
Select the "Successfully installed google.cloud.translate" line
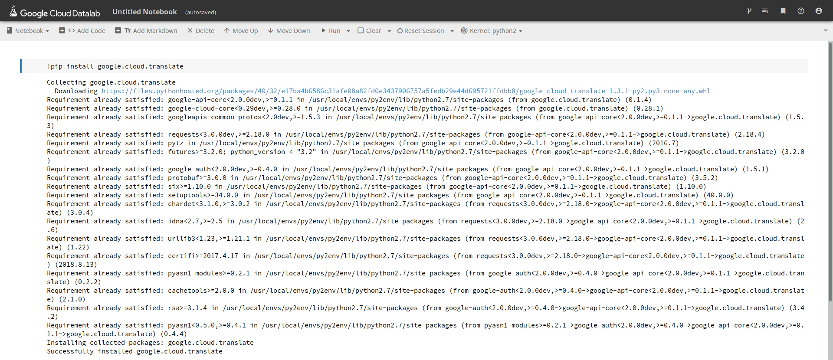[x=134, y=351]
